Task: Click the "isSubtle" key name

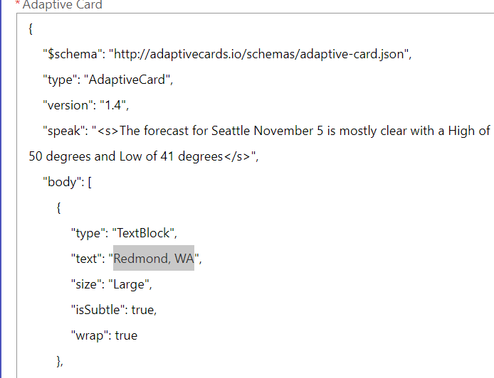Action: [96, 310]
